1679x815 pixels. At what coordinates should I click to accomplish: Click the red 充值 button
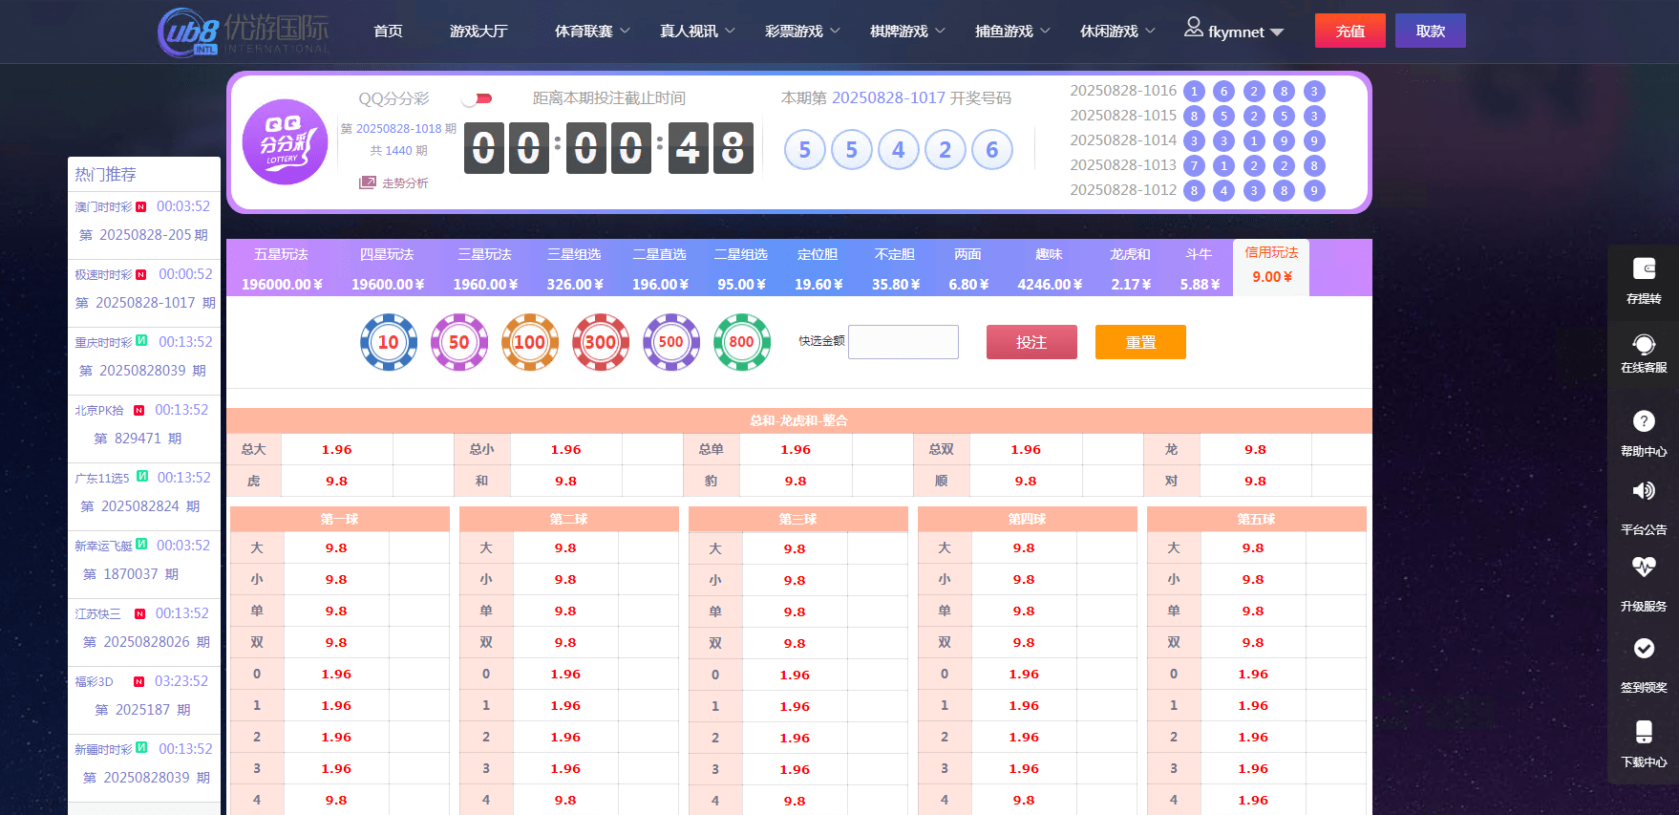point(1350,32)
